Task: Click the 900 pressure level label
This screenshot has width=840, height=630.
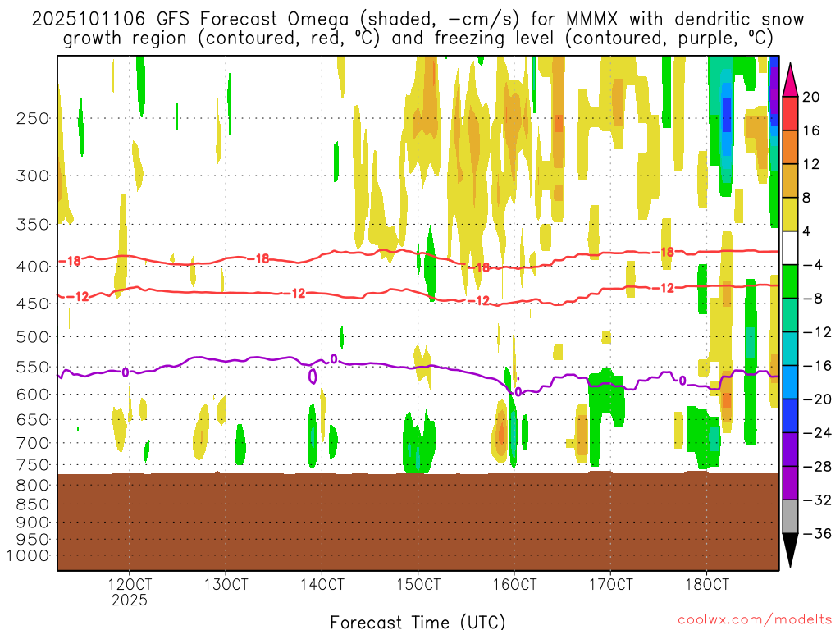Action: coord(33,523)
